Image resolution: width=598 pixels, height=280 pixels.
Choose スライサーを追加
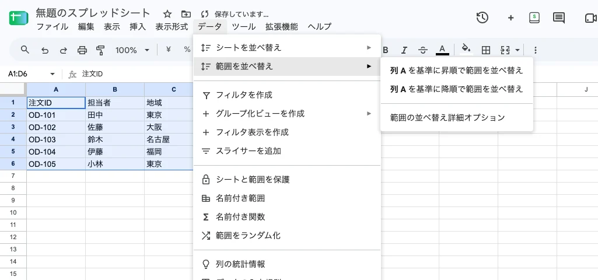[x=287, y=151]
